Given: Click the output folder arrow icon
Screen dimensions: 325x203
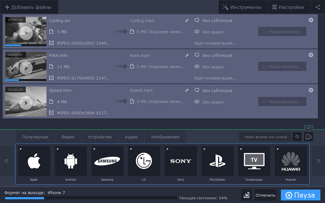Looking at the screenshot, I should pyautogui.click(x=247, y=195).
